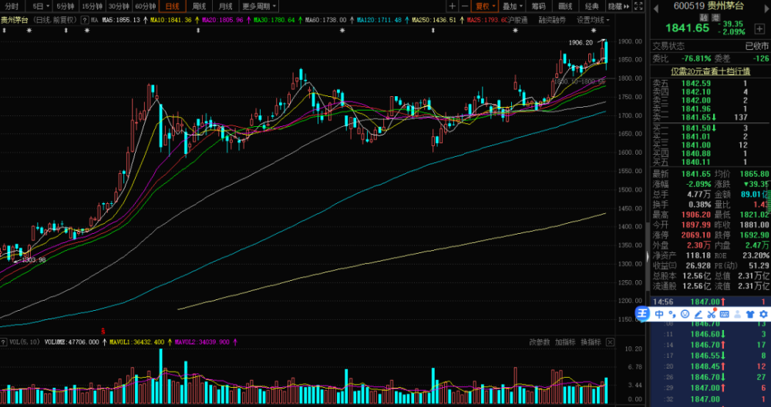The image size is (771, 407).
Task: Add stock to watchlist with plus icon
Action: (x=759, y=29)
